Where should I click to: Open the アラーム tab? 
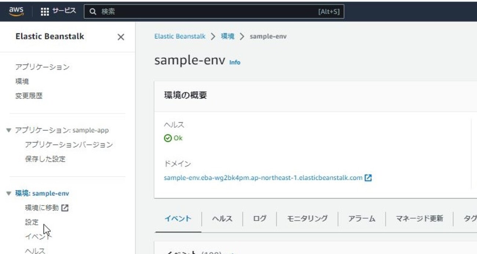pyautogui.click(x=362, y=218)
